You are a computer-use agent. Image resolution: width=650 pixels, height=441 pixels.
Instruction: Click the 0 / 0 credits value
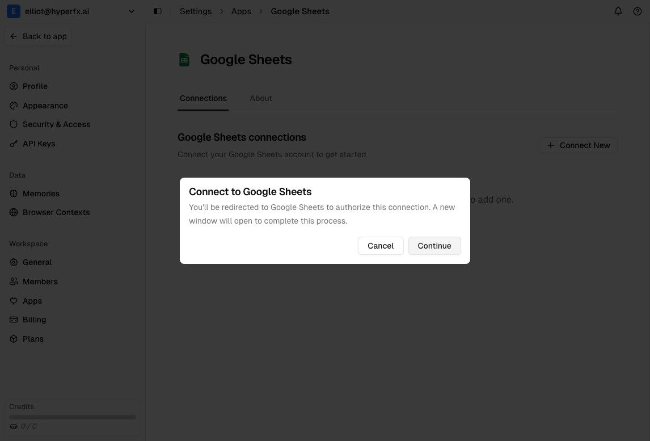(28, 426)
